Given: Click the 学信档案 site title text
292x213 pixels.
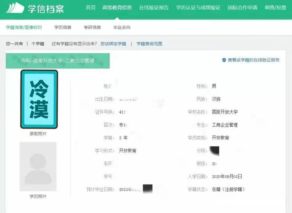Looking at the screenshot, I should pos(46,9).
